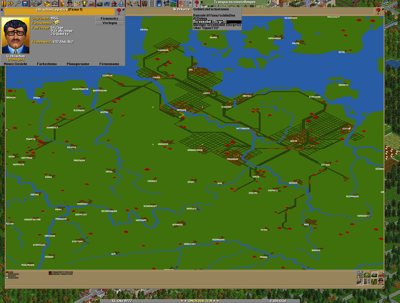
Task: Click the red Züge legend swatch
Action: 7,272
